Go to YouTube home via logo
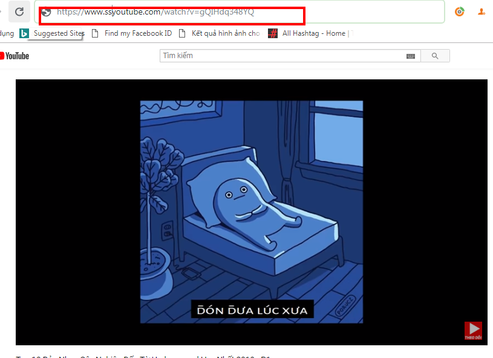This screenshot has height=358, width=493. coord(15,56)
